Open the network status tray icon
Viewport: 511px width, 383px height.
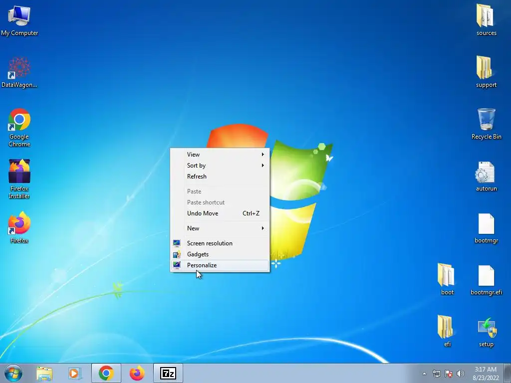pos(436,374)
